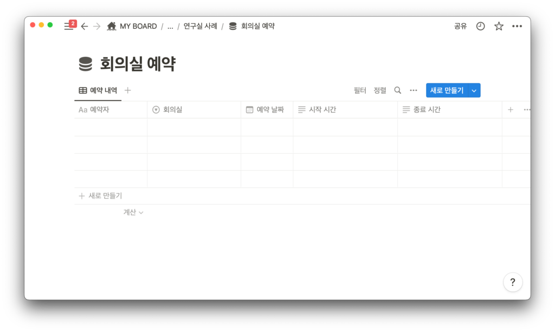Add a new column with the plus header icon
555x332 pixels.
click(x=510, y=109)
